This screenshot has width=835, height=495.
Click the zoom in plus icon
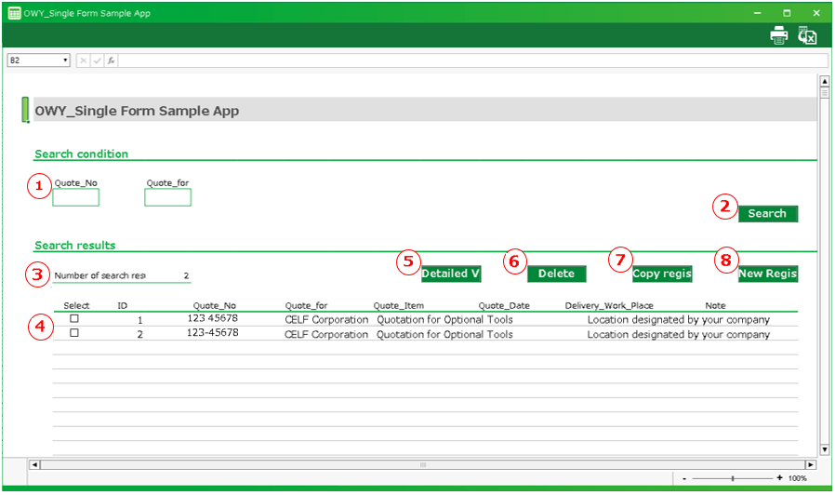click(779, 478)
